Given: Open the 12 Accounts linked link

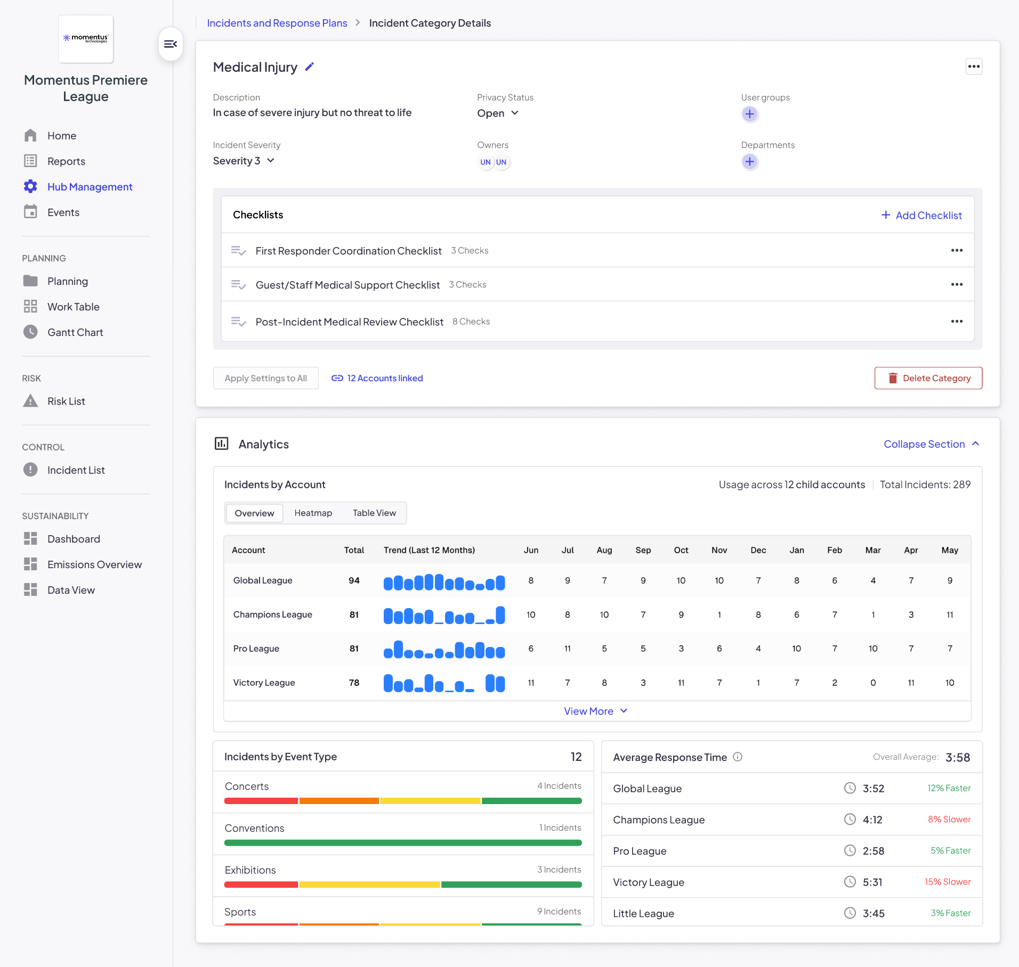Looking at the screenshot, I should (x=377, y=378).
